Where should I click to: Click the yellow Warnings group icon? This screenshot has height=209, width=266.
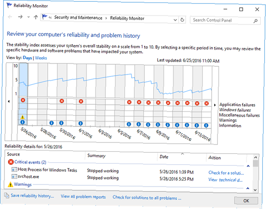tap(10, 184)
